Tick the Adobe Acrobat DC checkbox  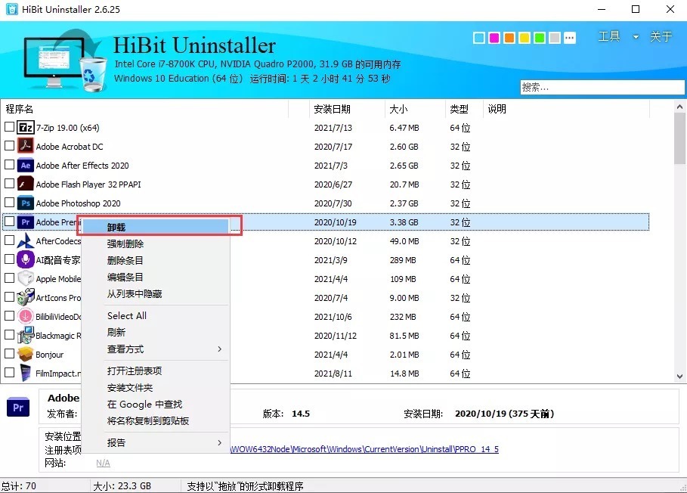click(x=9, y=146)
